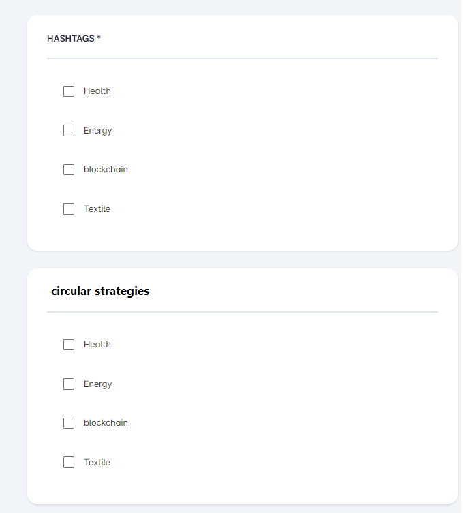The height and width of the screenshot is (513, 464).
Task: Select the Textile checkbox under HASHTAGS
Action: 69,209
